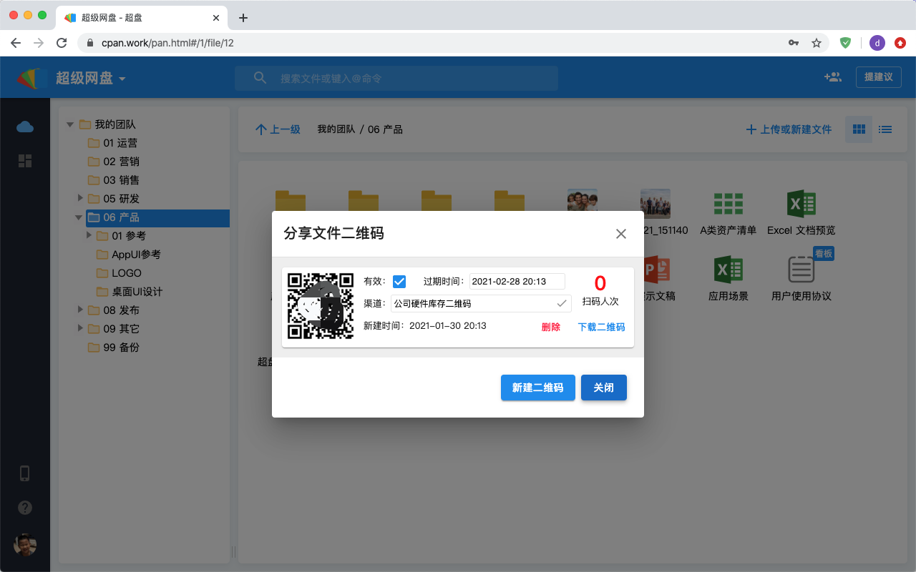Click the mobile phone icon in sidebar
This screenshot has width=916, height=572.
[x=25, y=473]
